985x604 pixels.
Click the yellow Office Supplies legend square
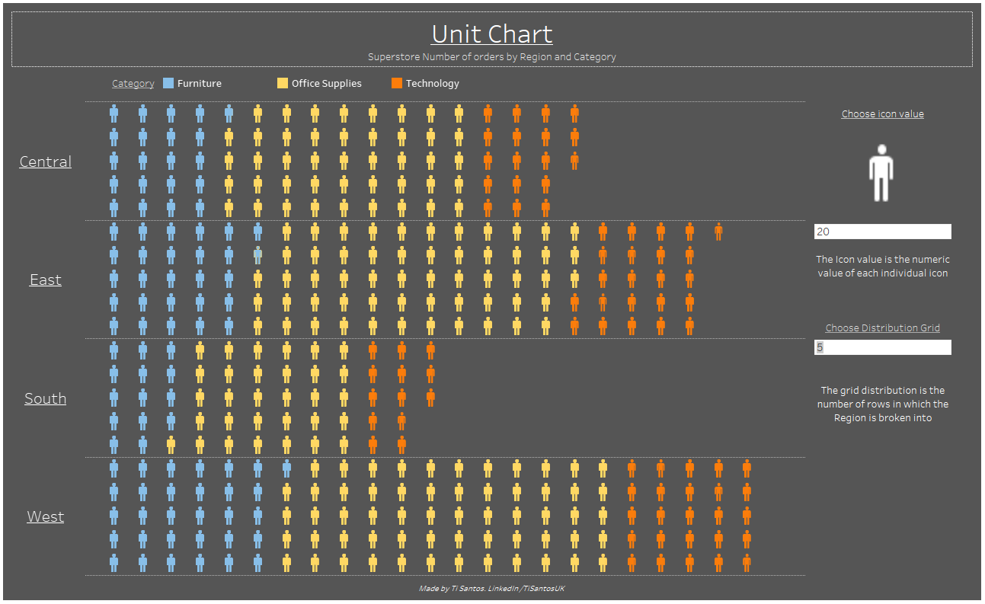(x=282, y=83)
